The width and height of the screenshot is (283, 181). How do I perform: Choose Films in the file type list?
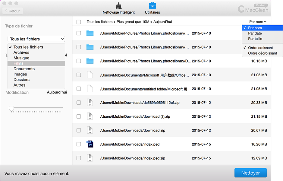36,63
